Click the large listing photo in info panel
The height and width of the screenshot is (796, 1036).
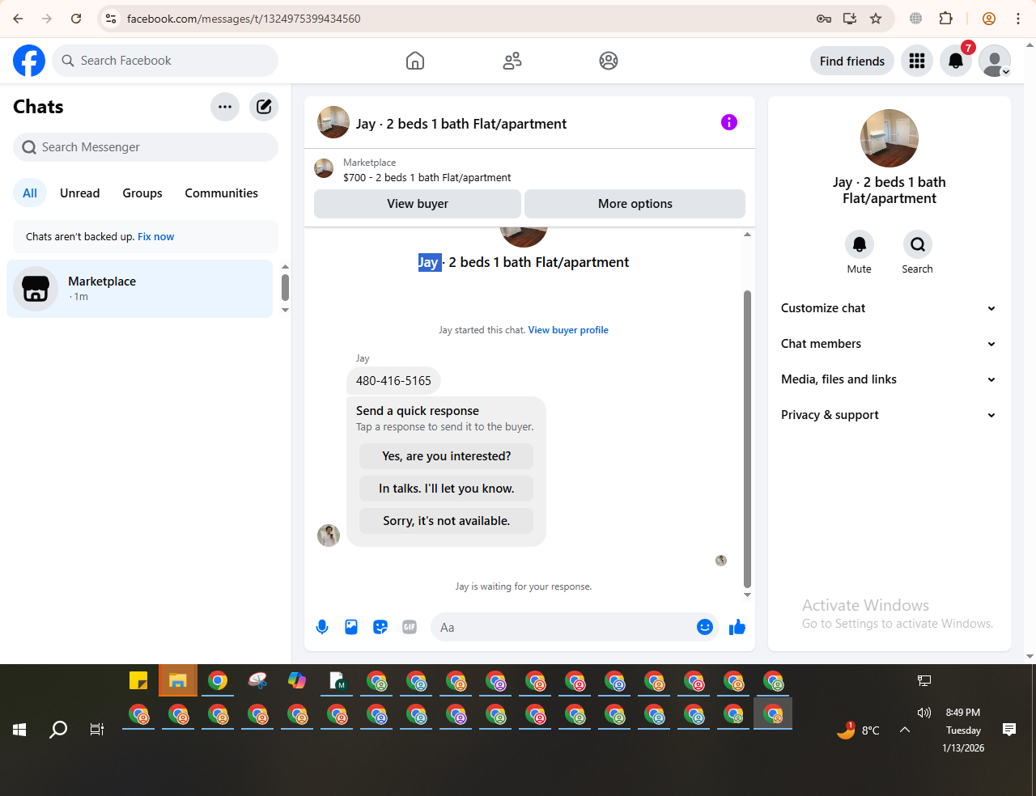coord(890,138)
